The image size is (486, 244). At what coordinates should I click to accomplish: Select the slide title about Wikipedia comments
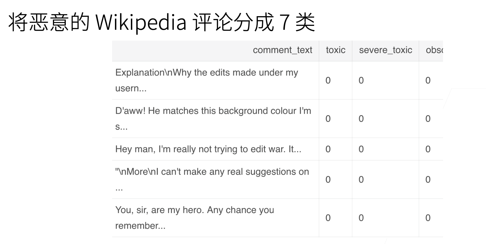point(162,22)
